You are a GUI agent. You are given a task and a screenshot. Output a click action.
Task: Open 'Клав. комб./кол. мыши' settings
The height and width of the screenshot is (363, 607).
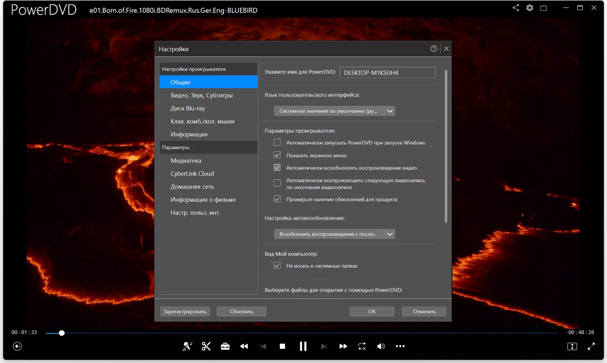click(208, 121)
